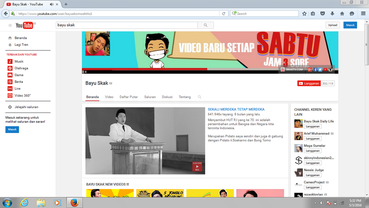Switch to the Video channel tab
Image resolution: width=369 pixels, height=208 pixels.
pyautogui.click(x=109, y=97)
